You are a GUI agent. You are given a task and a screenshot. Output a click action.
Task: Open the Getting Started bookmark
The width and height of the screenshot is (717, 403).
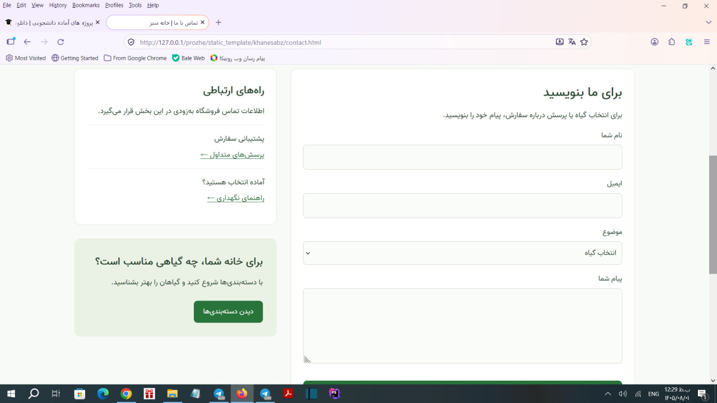75,58
